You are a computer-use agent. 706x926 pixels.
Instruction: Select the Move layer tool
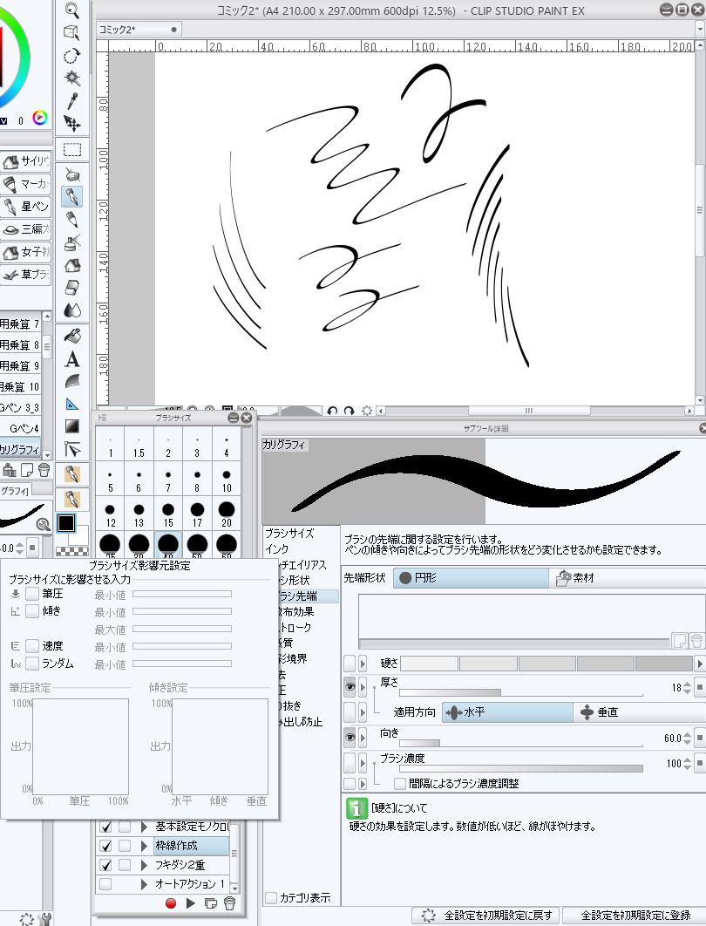72,124
